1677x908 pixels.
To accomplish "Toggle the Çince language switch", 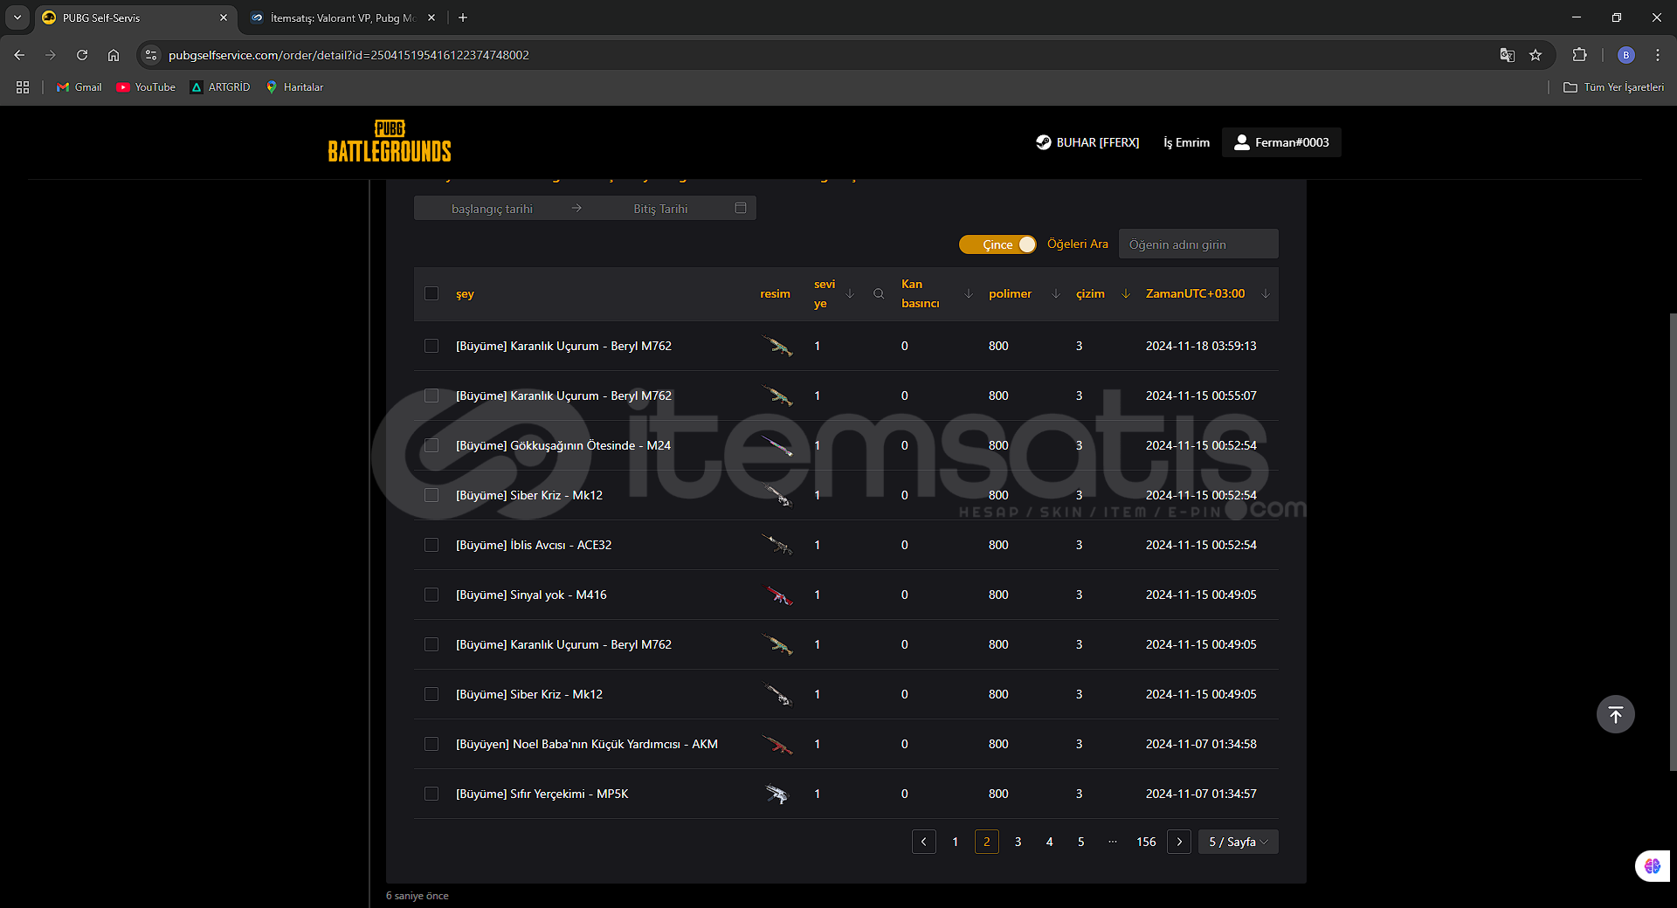I will 997,244.
